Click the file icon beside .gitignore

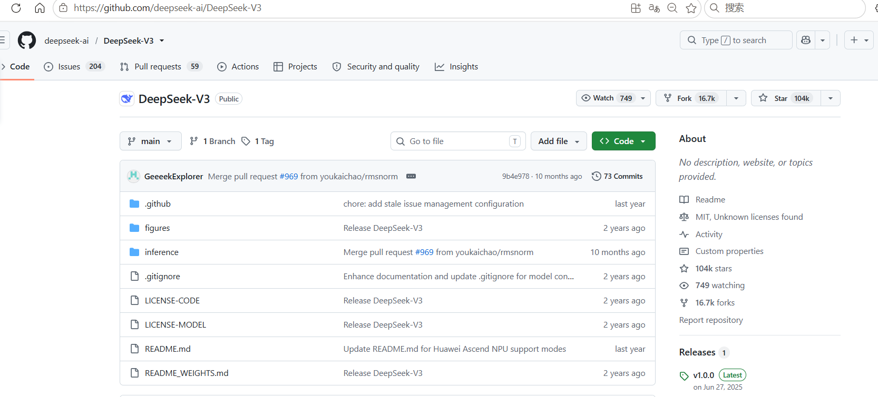click(134, 276)
